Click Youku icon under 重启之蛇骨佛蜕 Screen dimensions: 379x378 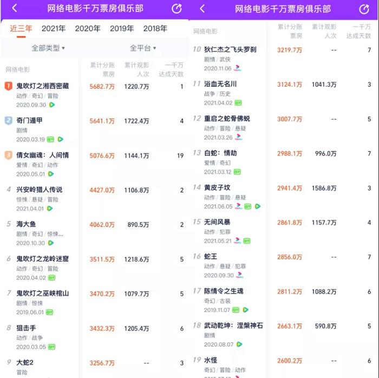click(239, 138)
